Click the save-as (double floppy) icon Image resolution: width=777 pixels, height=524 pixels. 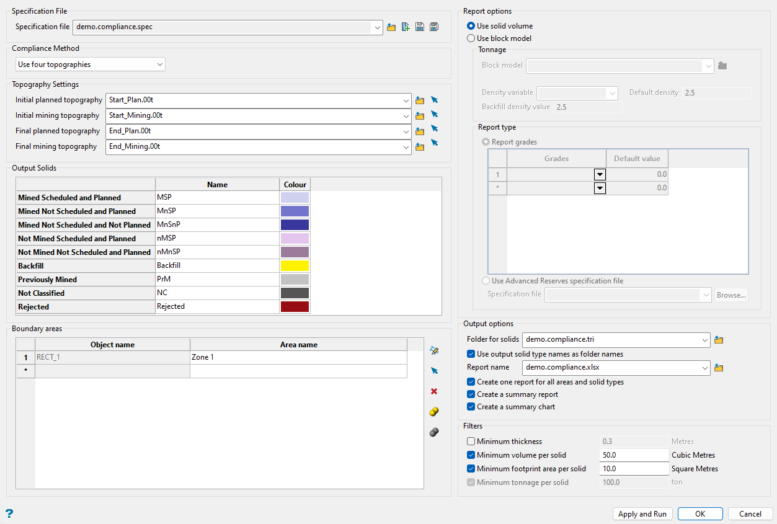[434, 27]
